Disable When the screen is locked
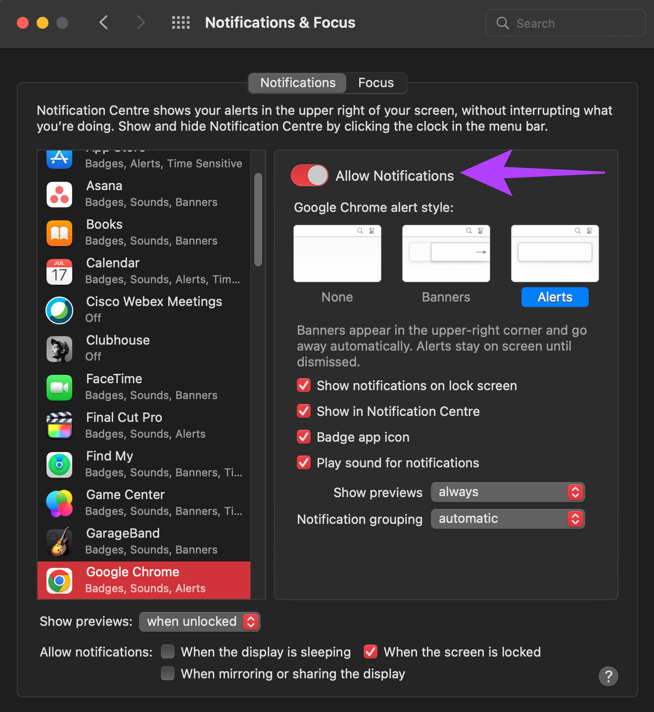The width and height of the screenshot is (654, 712). pyautogui.click(x=371, y=652)
